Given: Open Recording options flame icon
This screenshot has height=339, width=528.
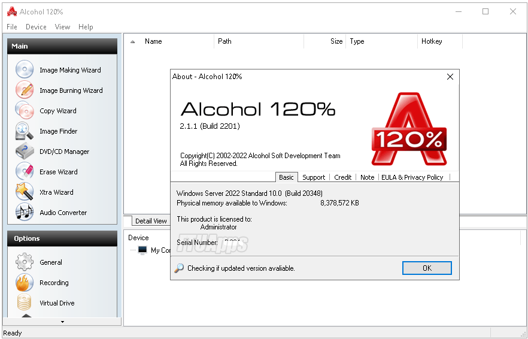Looking at the screenshot, I should (25, 283).
